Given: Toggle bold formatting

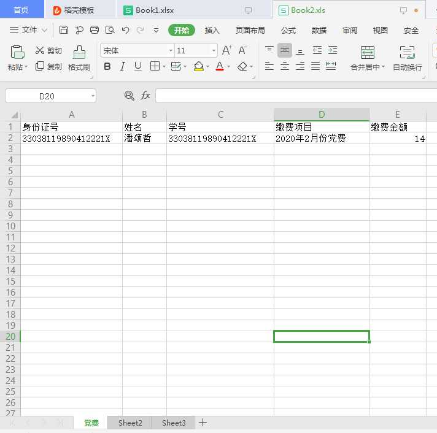Looking at the screenshot, I should coord(107,67).
